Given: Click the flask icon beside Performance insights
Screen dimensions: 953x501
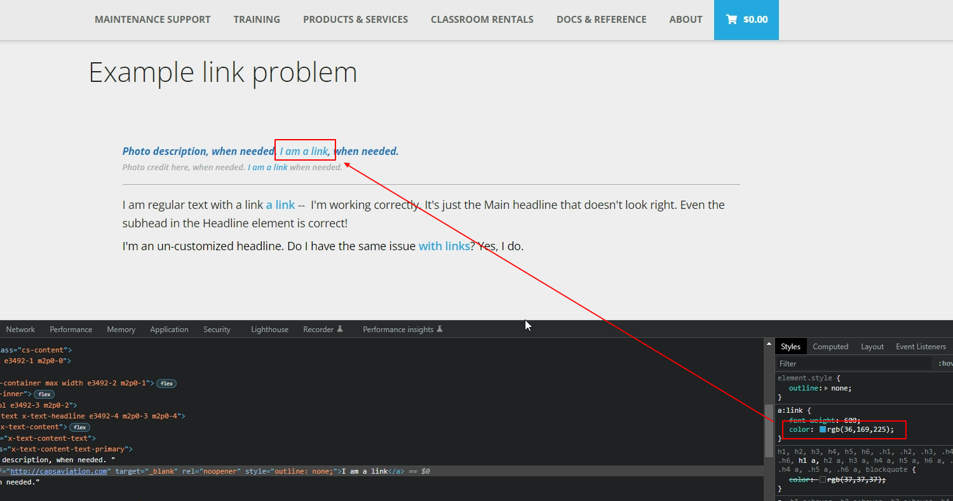Looking at the screenshot, I should (x=440, y=329).
